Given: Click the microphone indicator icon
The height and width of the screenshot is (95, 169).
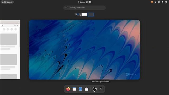Looking at the screenshot, I should click(162, 2).
